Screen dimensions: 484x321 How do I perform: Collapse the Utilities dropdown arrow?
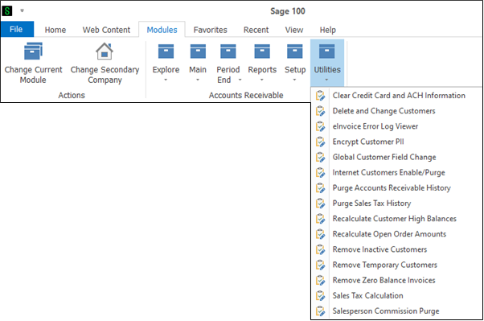(326, 80)
